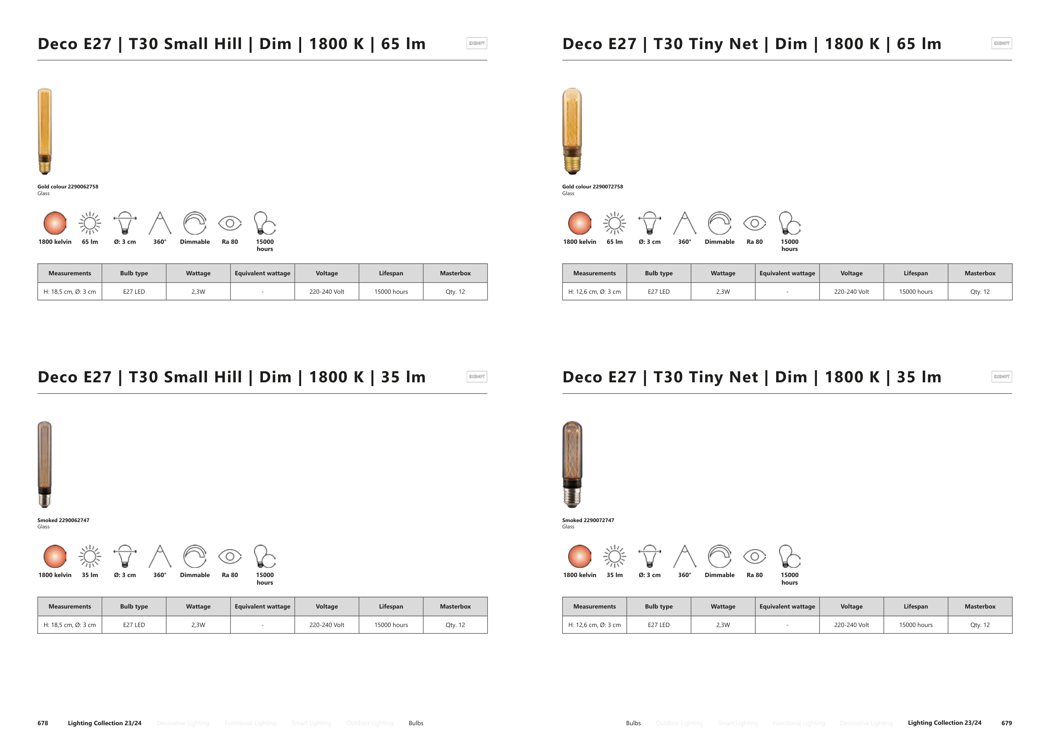1050x742 pixels.
Task: Click the 35 lm brightness icon for smoked Tiny Net
Action: [614, 556]
